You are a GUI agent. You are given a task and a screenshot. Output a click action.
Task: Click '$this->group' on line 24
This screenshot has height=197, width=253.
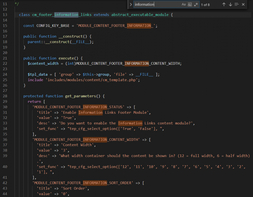[96, 75]
